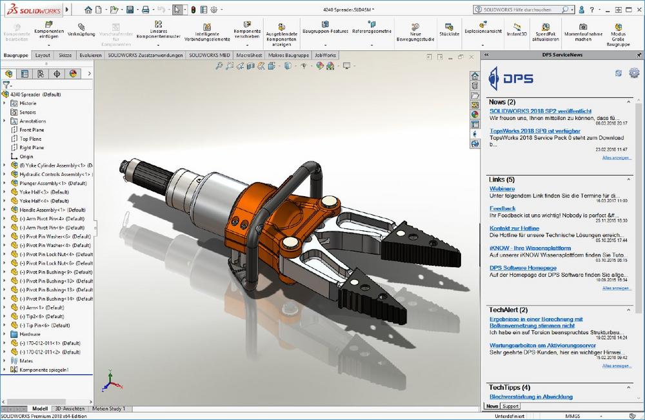Open the Webinare link

(x=502, y=188)
